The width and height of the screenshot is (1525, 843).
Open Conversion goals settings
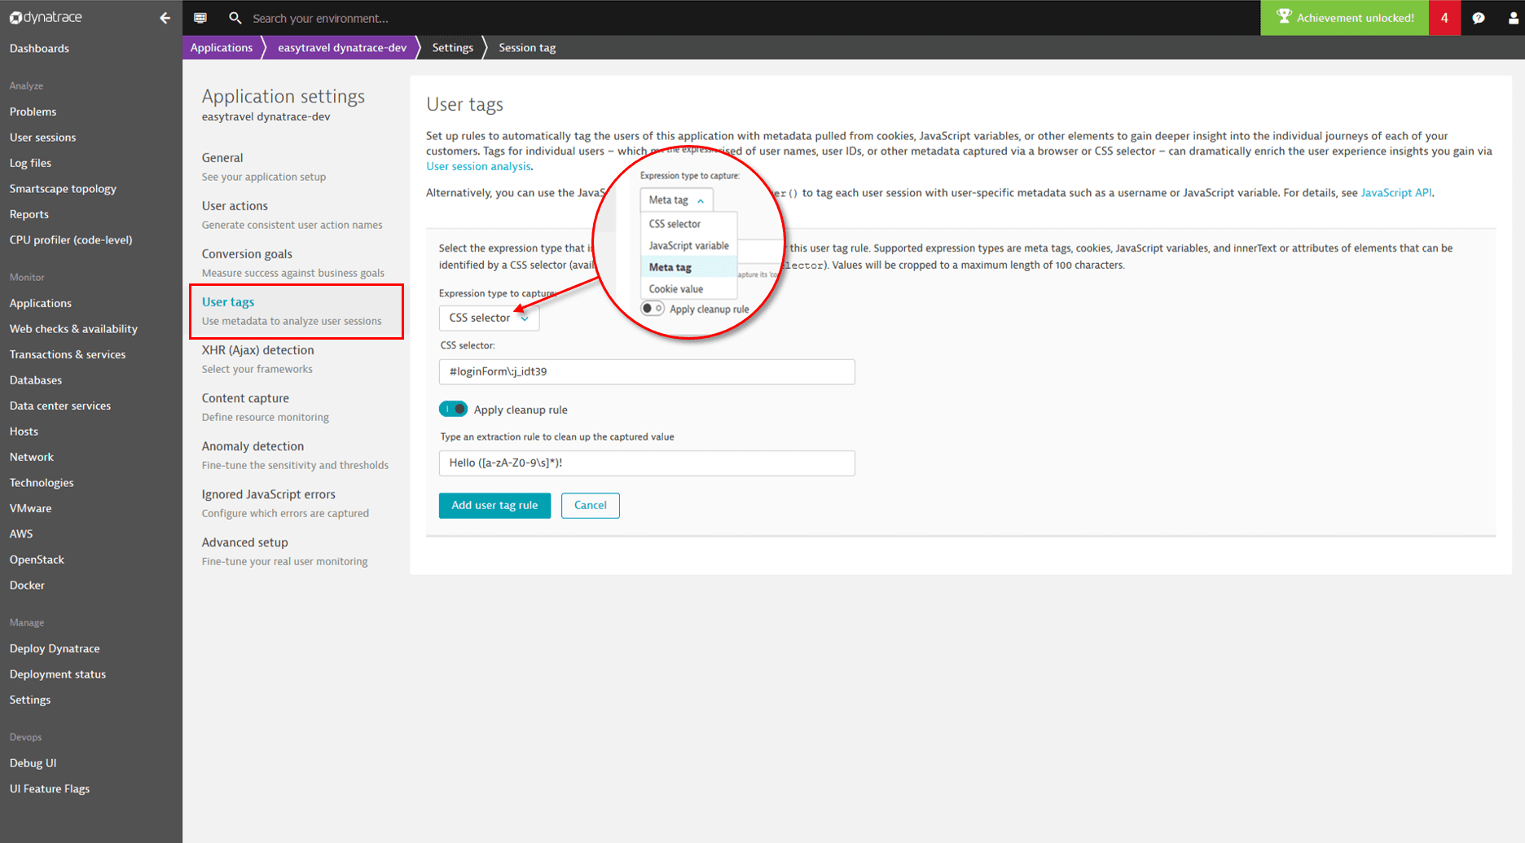(x=247, y=253)
